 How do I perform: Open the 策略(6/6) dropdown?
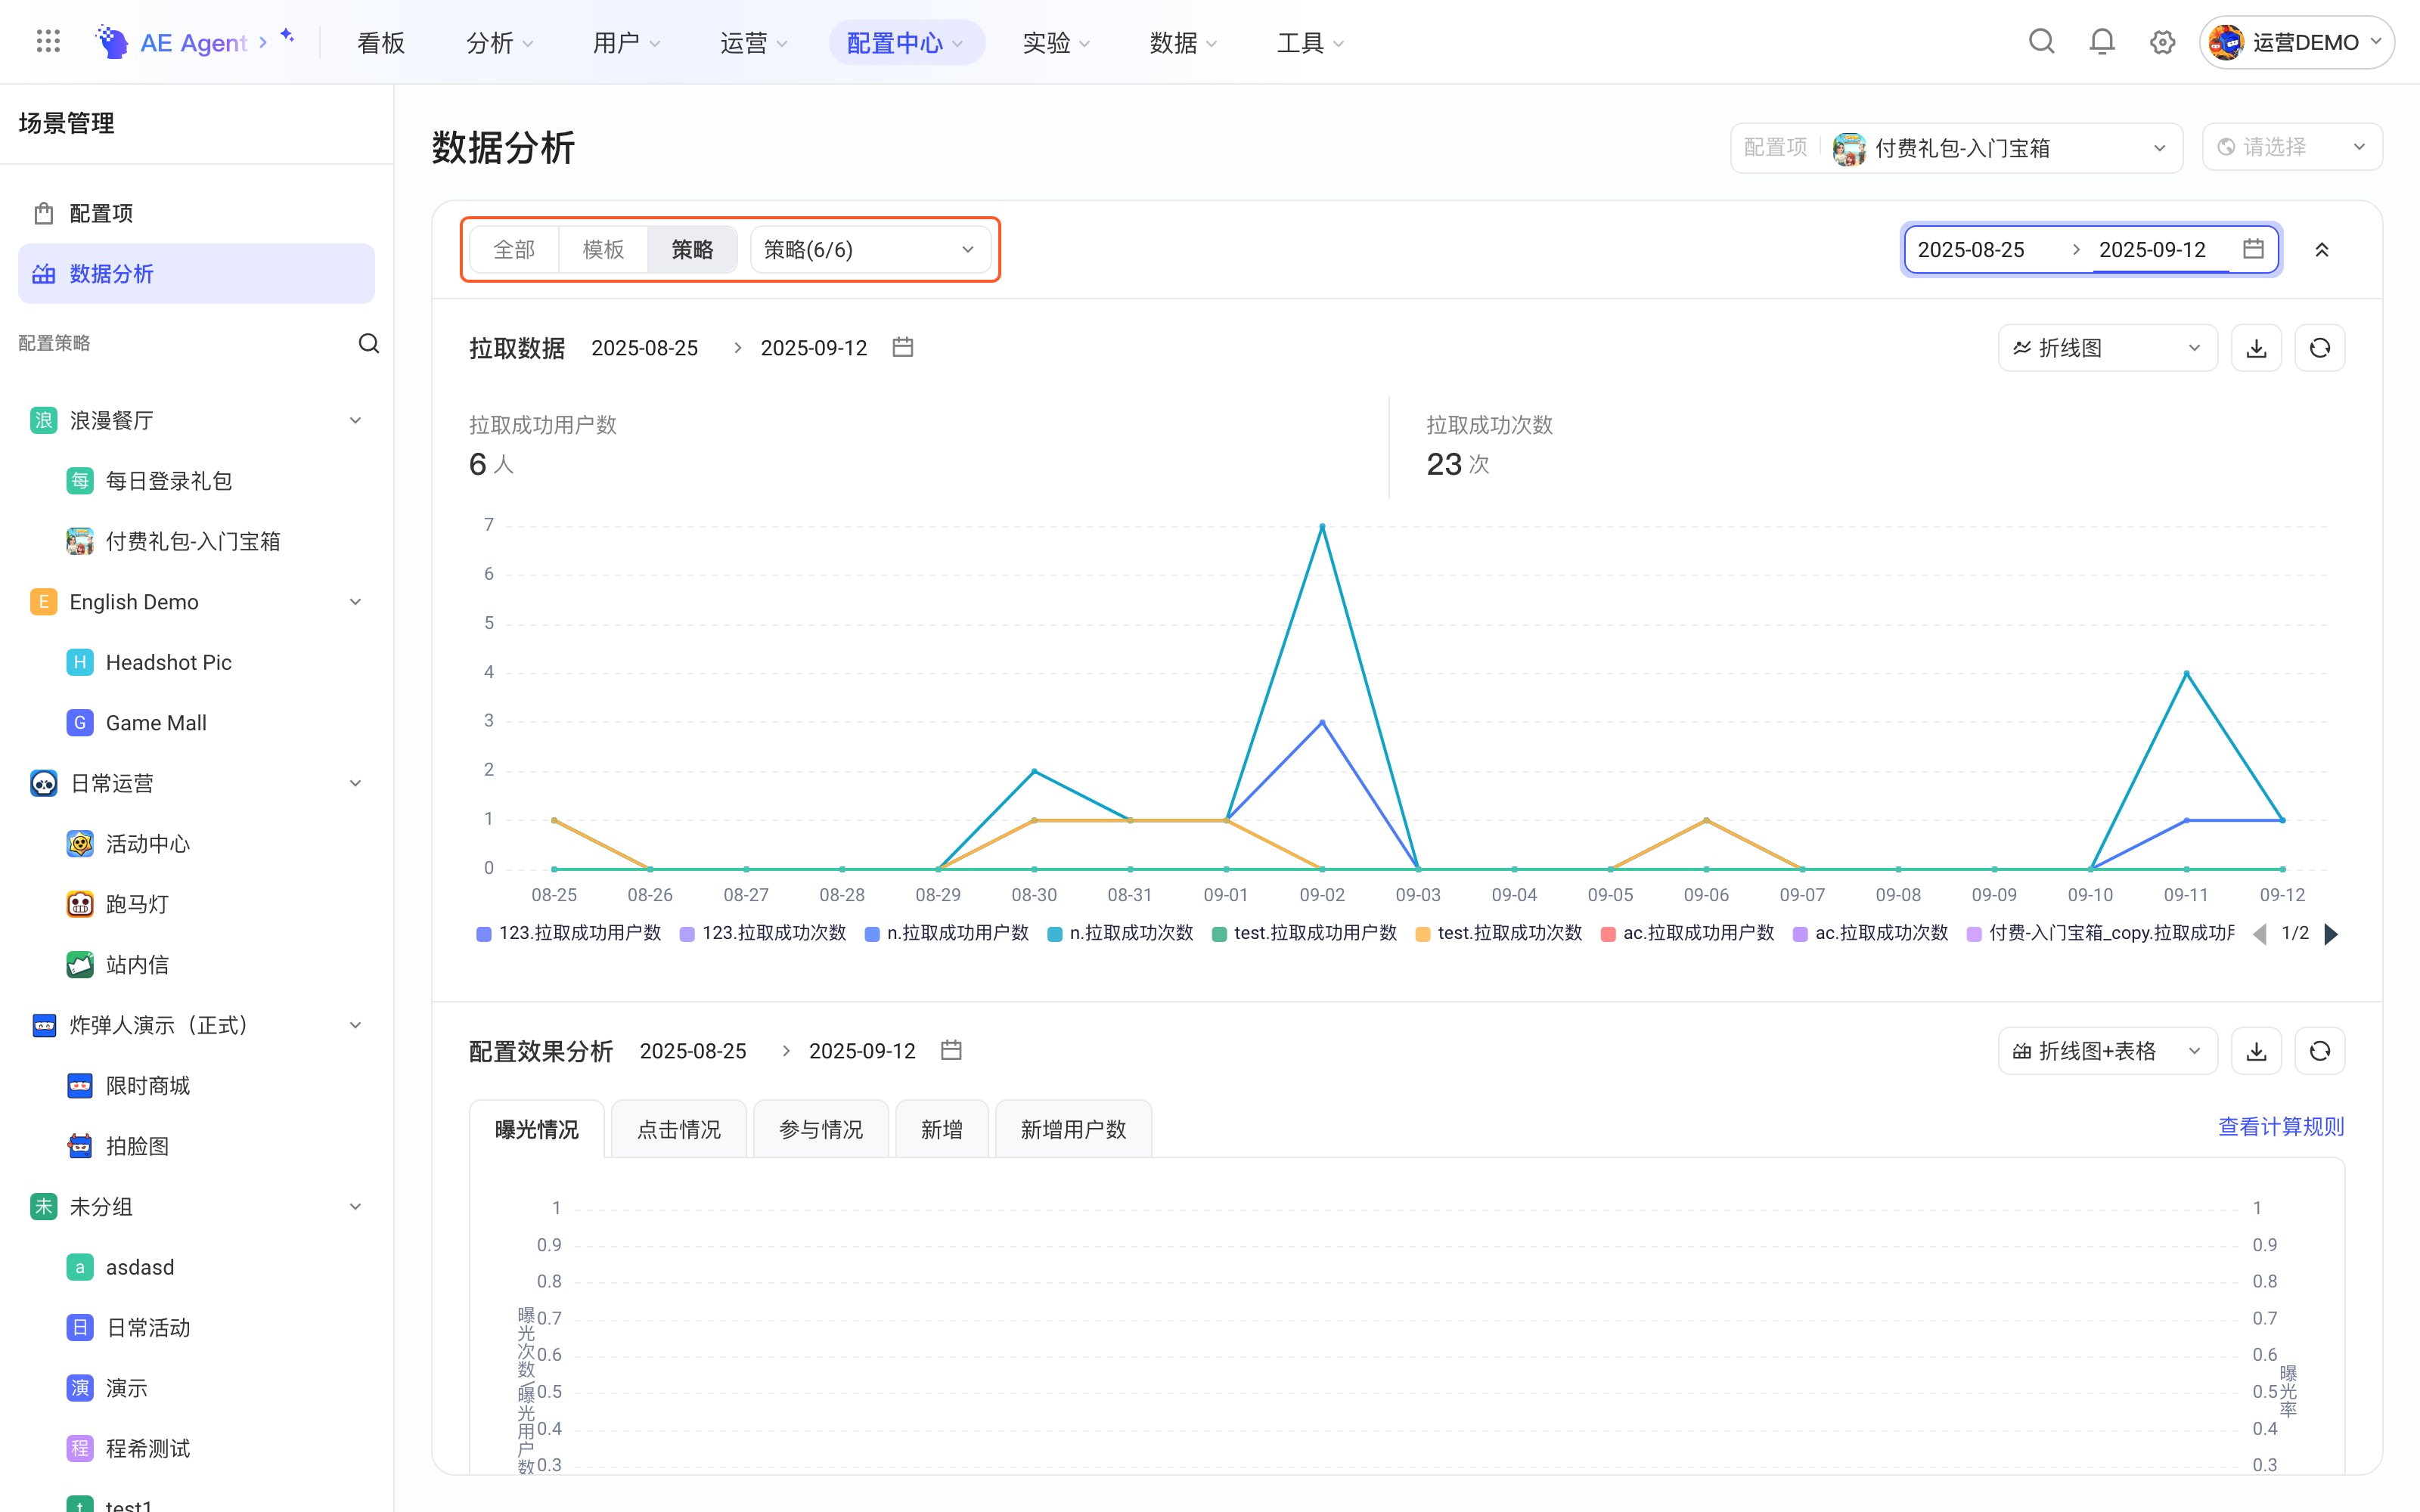tap(870, 249)
